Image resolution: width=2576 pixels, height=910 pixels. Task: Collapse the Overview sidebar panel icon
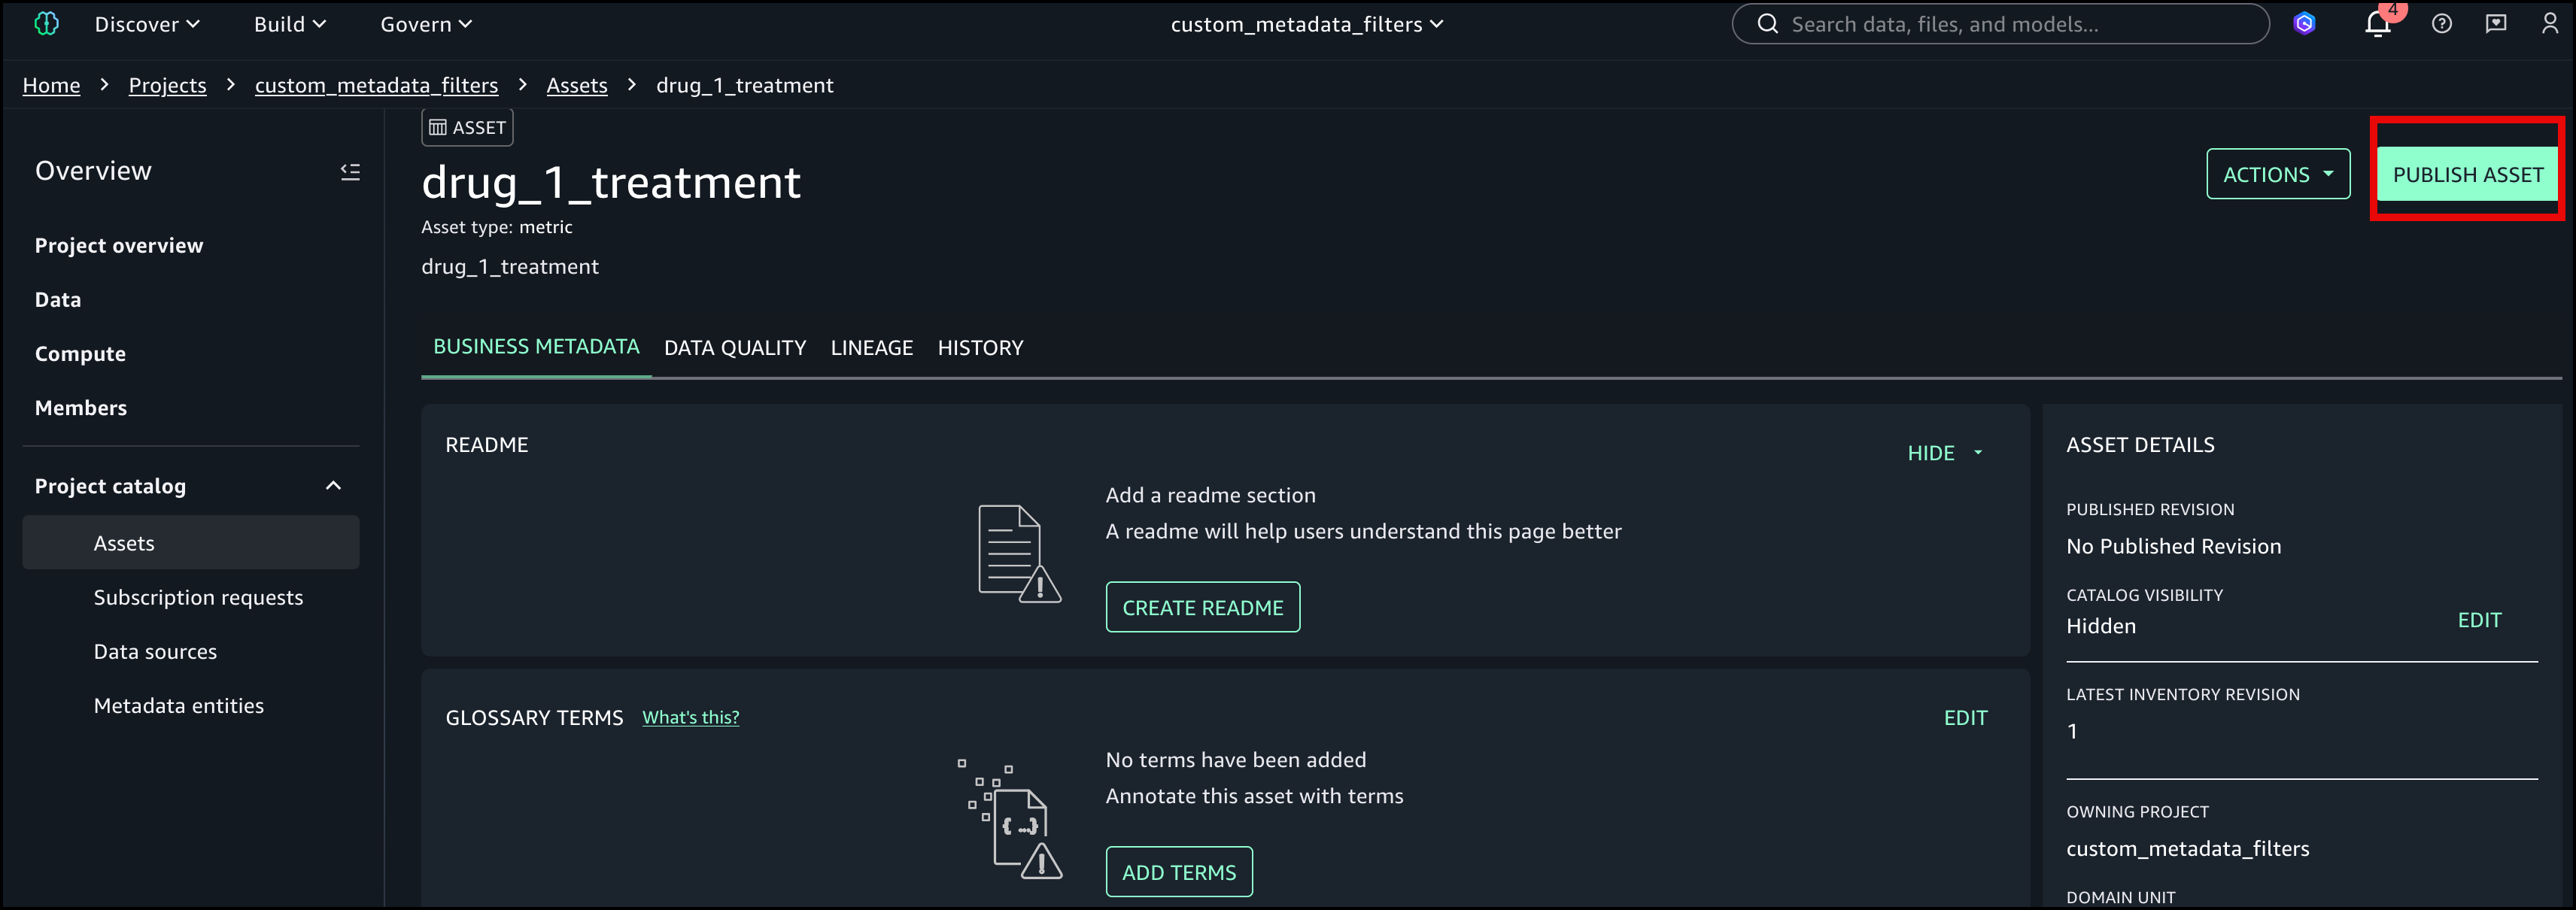point(350,172)
